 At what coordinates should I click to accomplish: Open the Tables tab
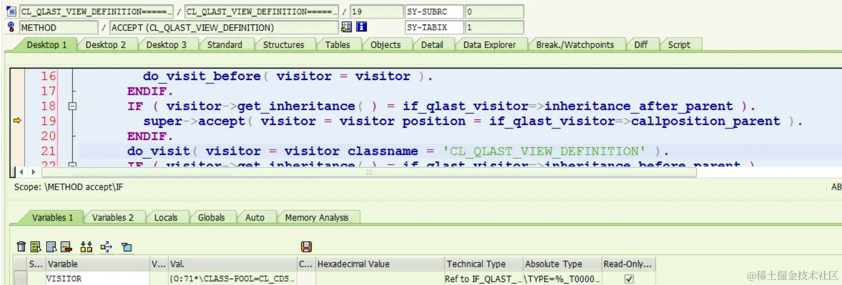pyautogui.click(x=337, y=45)
